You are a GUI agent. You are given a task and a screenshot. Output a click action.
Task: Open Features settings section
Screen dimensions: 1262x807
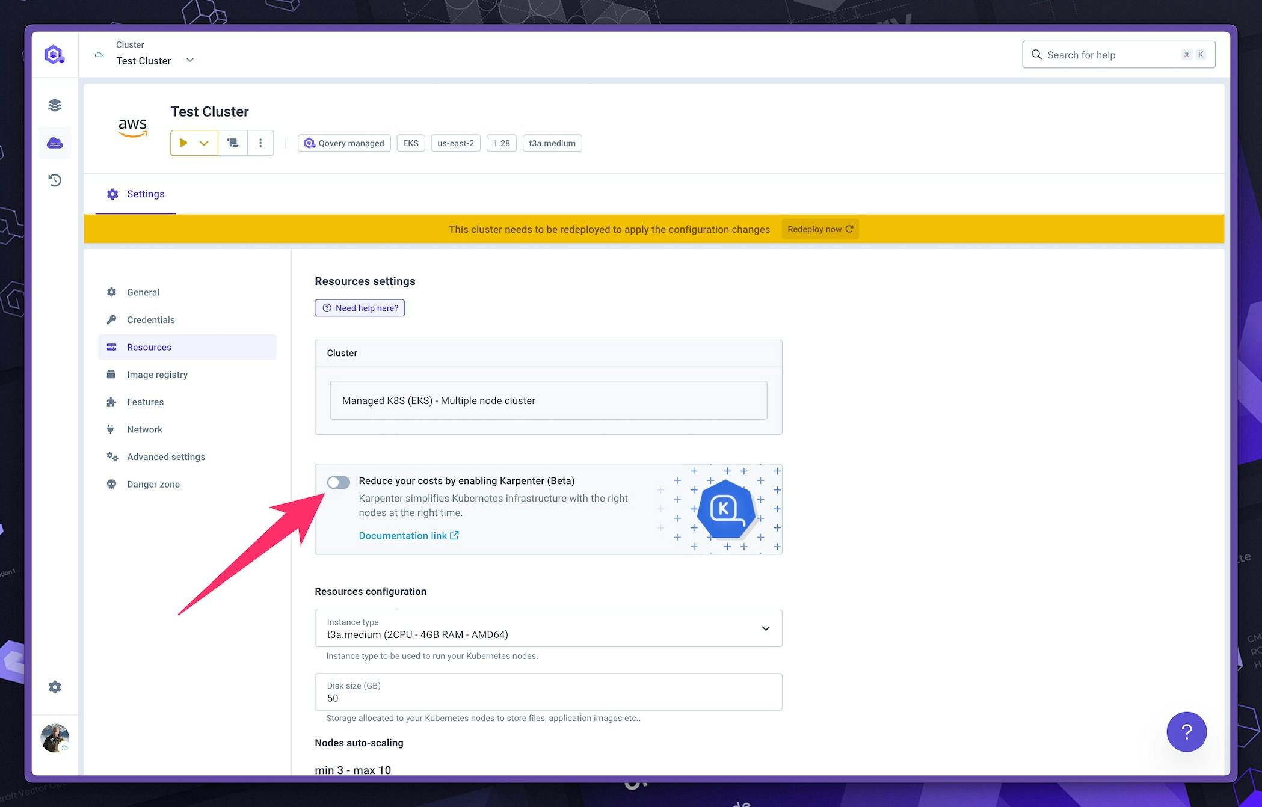[x=187, y=402]
